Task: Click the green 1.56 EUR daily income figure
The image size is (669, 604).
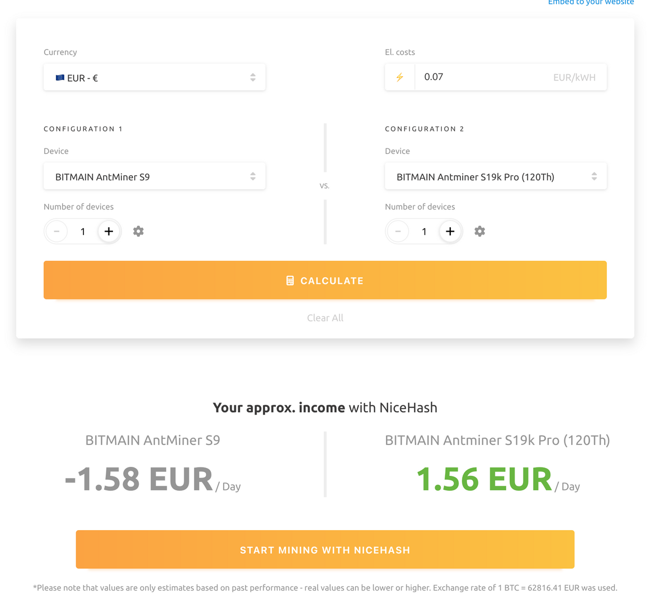Action: [x=483, y=479]
